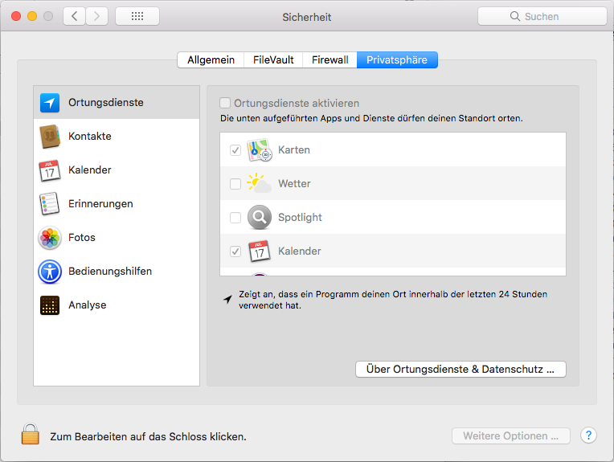This screenshot has height=462, width=614.
Task: Click the Weitere Optionen button
Action: [510, 435]
